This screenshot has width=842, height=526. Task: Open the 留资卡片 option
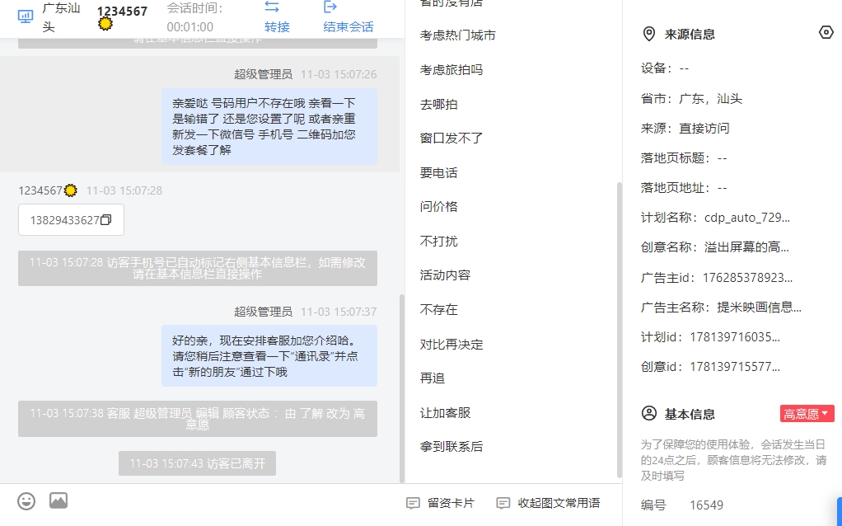(441, 504)
